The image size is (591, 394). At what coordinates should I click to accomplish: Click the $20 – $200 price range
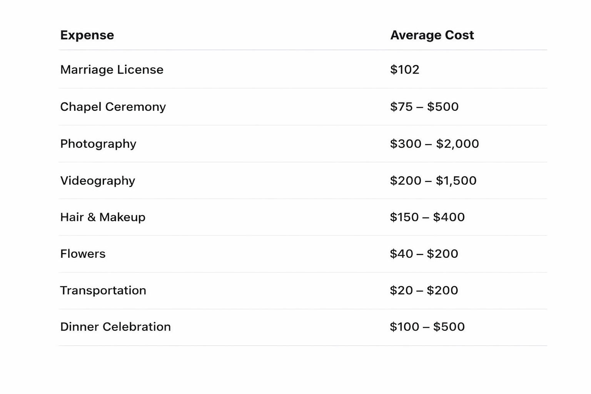[x=424, y=290]
